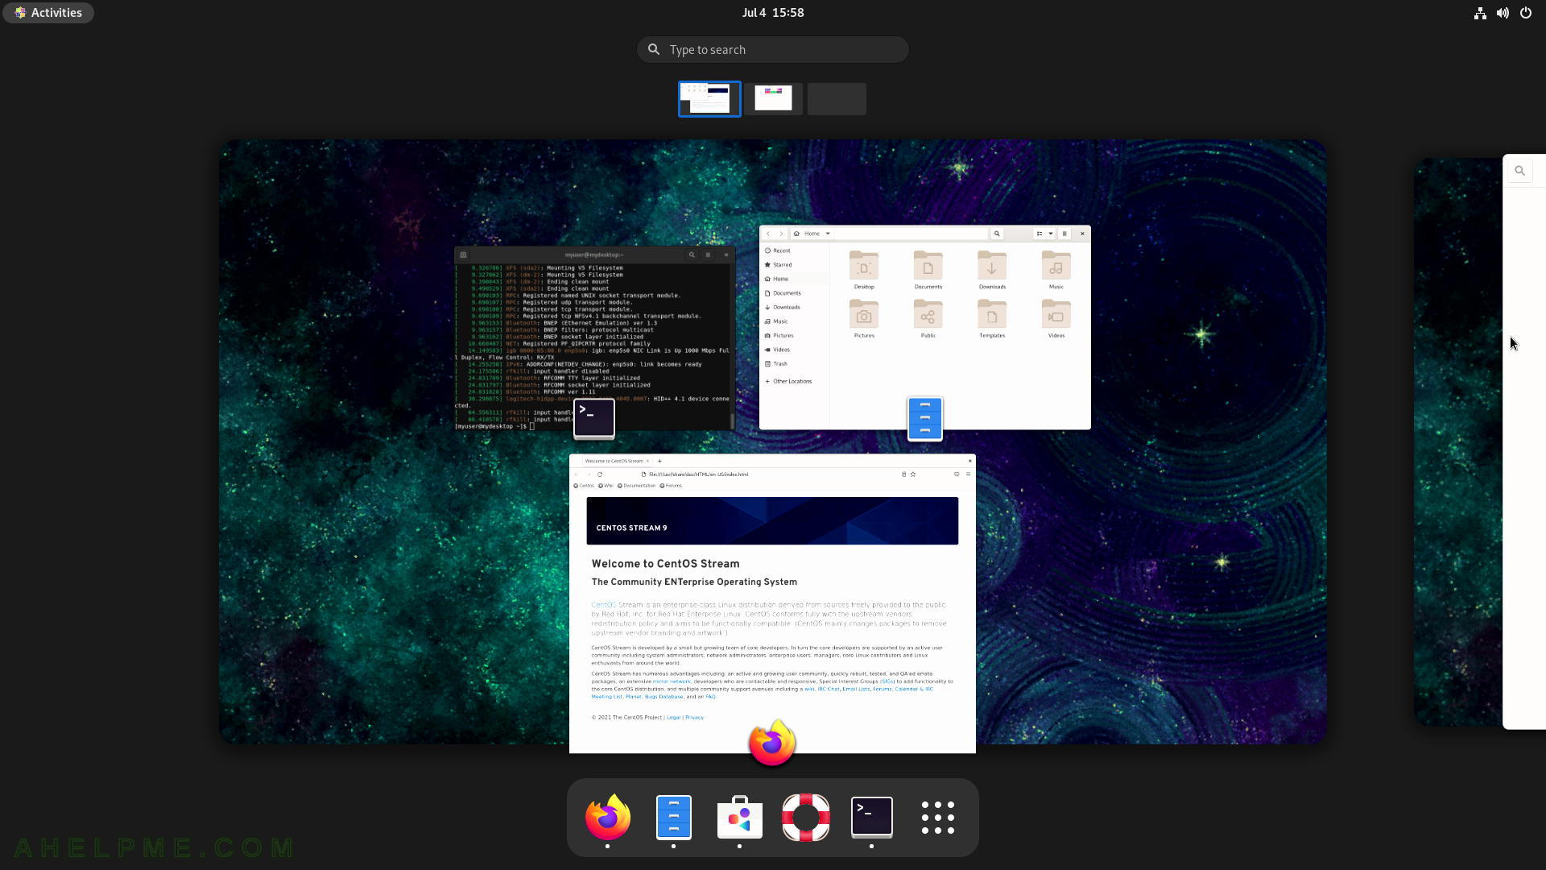Launch Firefox from the dock
The image size is (1546, 870).
pyautogui.click(x=608, y=817)
